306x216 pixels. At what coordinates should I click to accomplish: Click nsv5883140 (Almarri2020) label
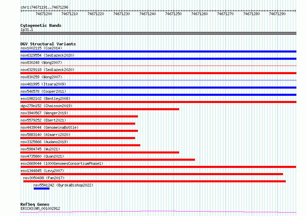[45, 135]
